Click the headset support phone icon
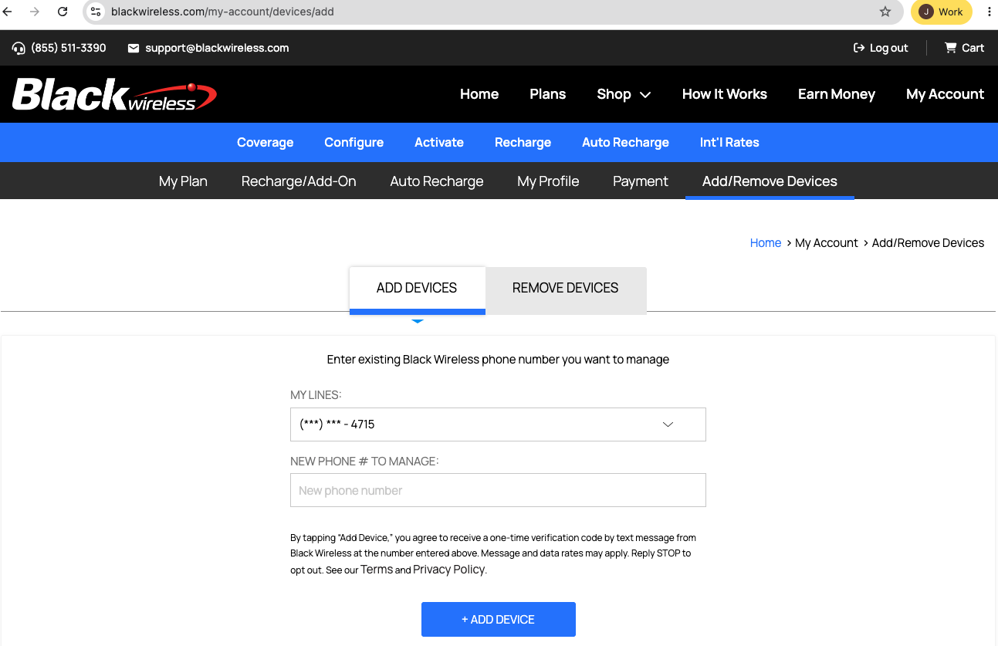This screenshot has width=998, height=646. 19,48
